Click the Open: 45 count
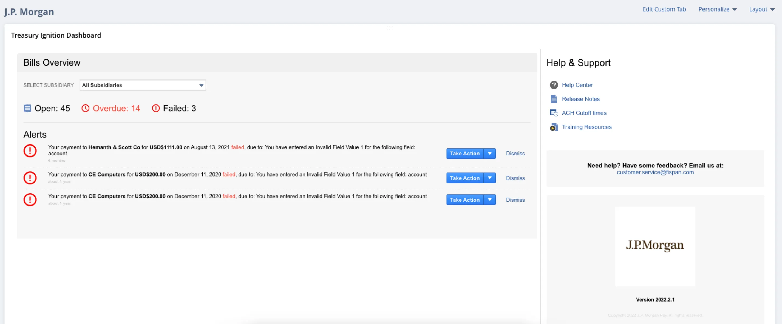This screenshot has width=782, height=324. (x=52, y=108)
